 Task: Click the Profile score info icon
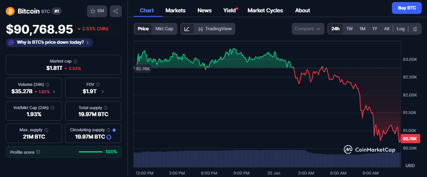click(x=38, y=152)
